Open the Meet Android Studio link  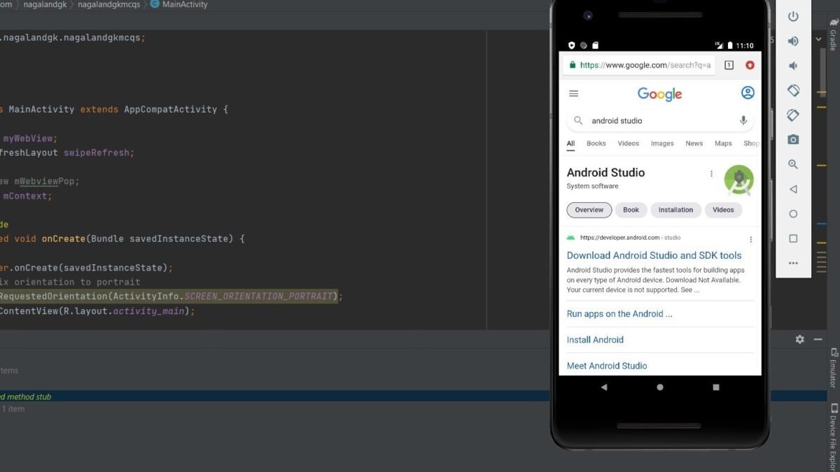607,366
